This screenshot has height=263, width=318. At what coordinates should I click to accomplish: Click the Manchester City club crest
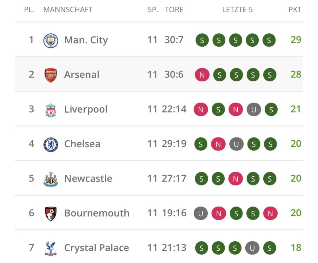point(51,40)
